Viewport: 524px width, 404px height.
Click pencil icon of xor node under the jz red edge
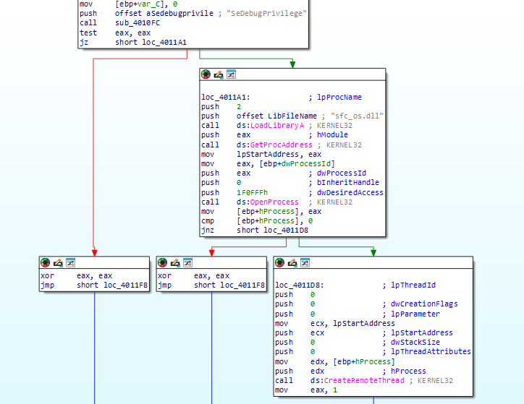click(58, 262)
